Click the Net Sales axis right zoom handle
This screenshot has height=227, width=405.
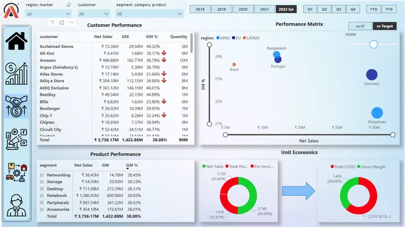click(x=393, y=135)
